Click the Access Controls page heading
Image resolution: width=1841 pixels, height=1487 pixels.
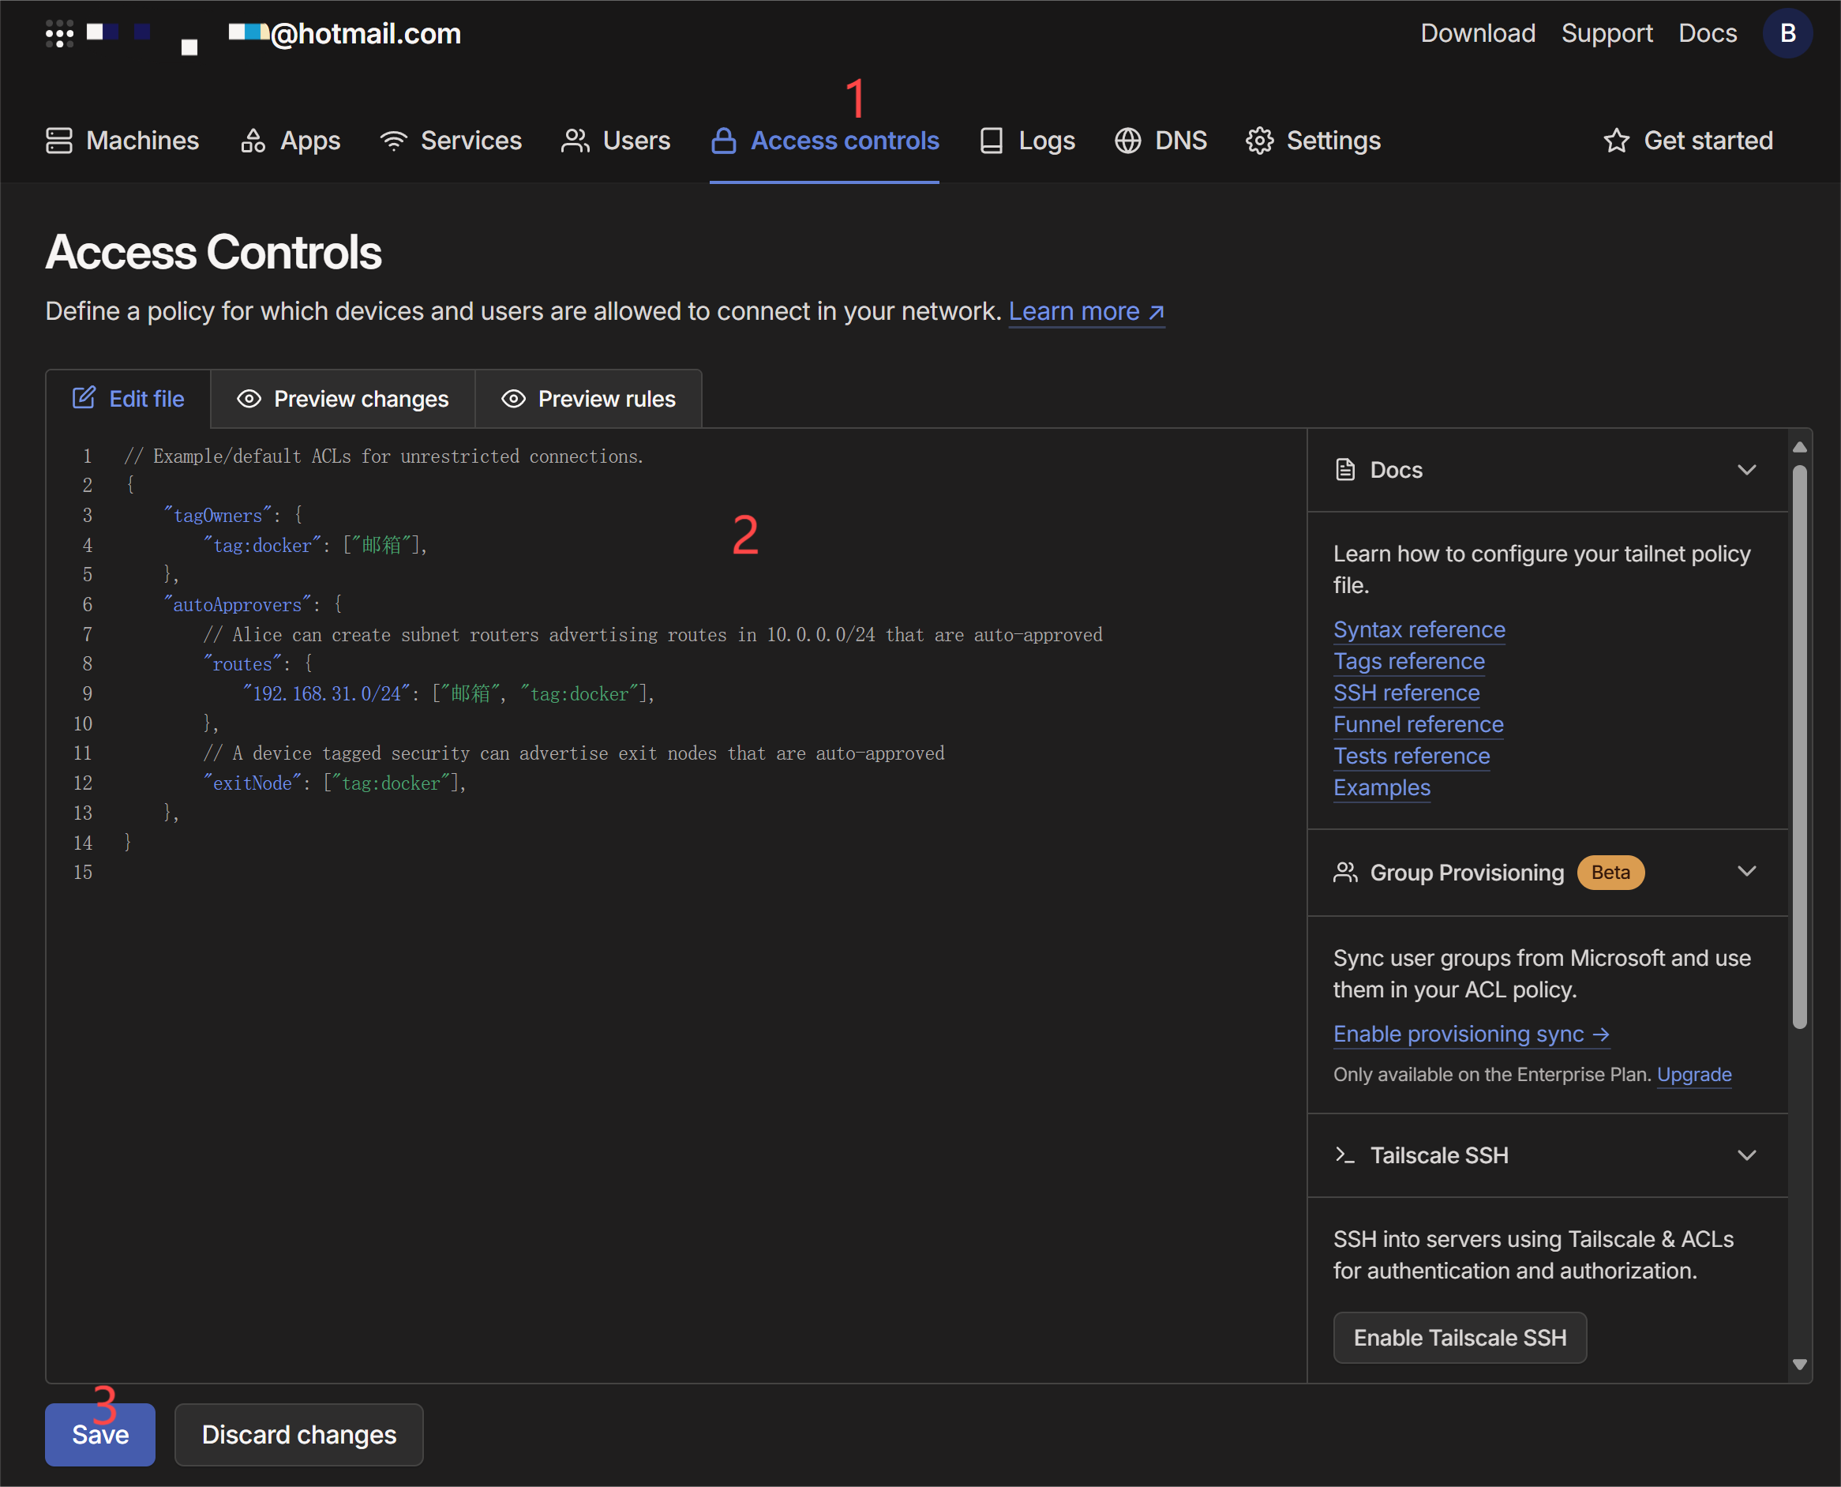click(213, 252)
